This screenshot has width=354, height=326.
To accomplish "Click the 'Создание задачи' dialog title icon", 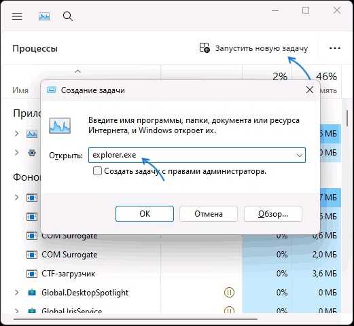I will click(x=52, y=90).
